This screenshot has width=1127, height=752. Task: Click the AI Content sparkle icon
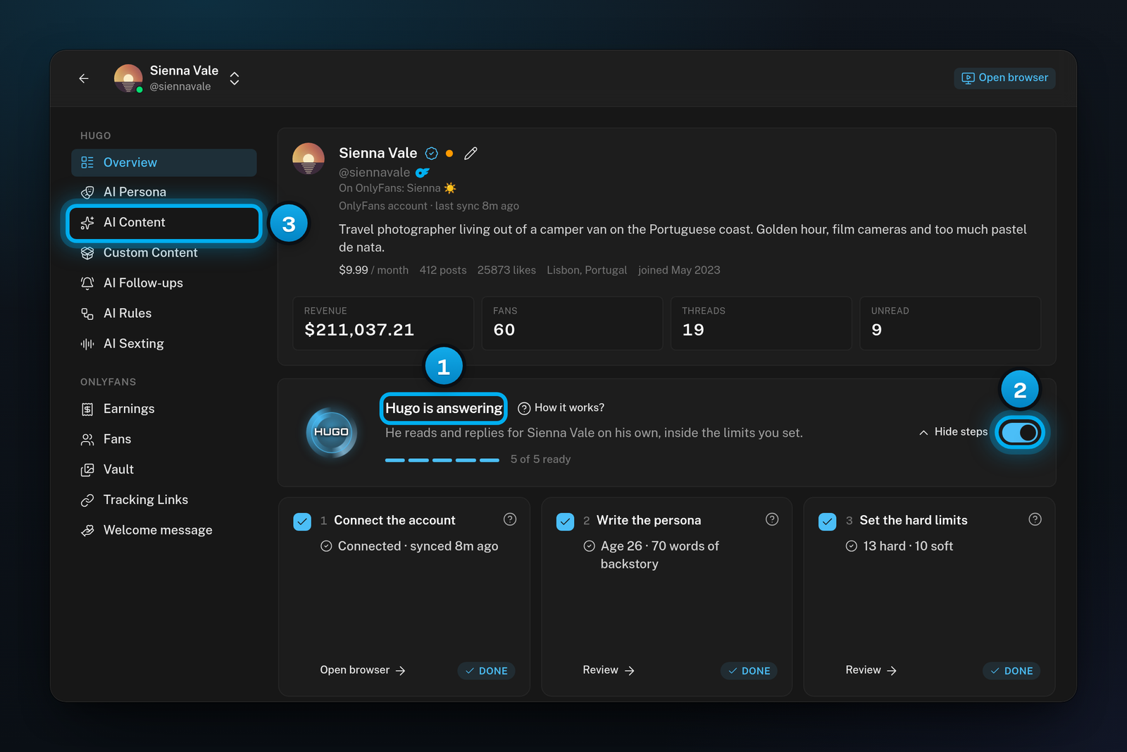point(87,223)
